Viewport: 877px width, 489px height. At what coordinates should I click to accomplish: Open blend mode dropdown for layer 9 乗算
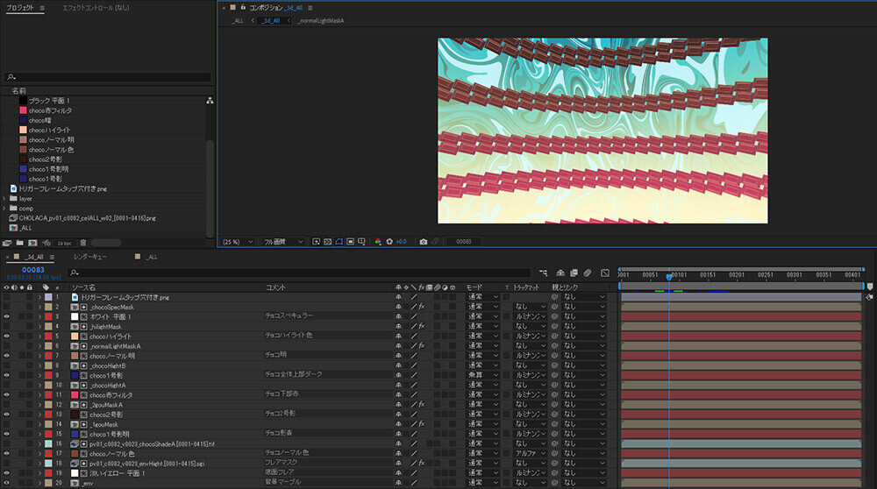[x=482, y=375]
